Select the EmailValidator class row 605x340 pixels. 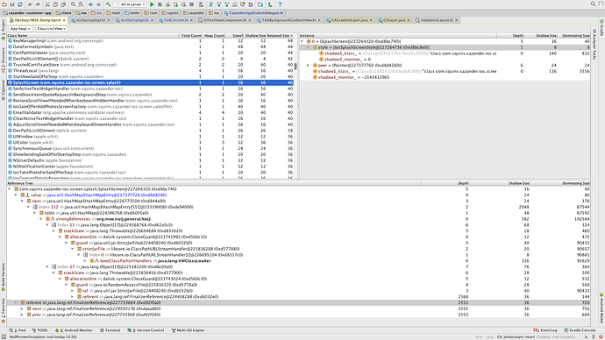point(151,112)
